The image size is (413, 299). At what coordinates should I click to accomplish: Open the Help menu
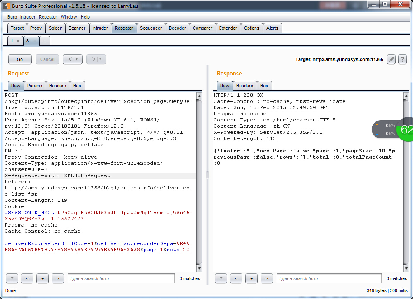click(x=85, y=17)
